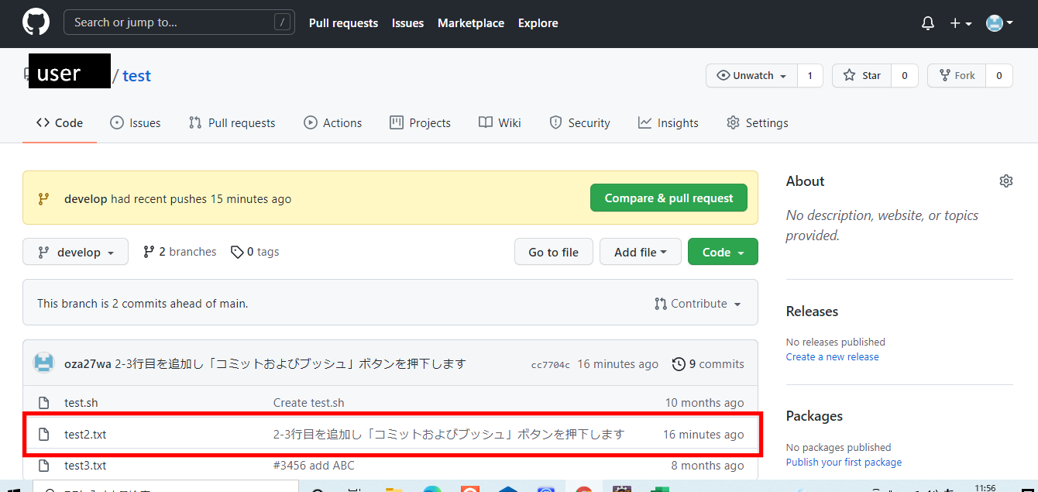
Task: Click the file icon beside test.sh
Action: (x=44, y=402)
